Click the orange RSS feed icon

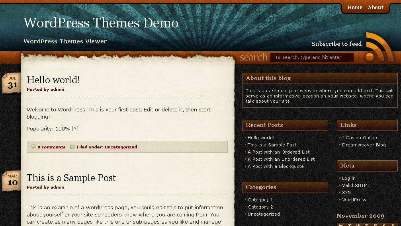point(379,47)
